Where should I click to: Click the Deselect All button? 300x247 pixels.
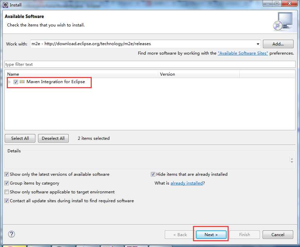point(53,138)
